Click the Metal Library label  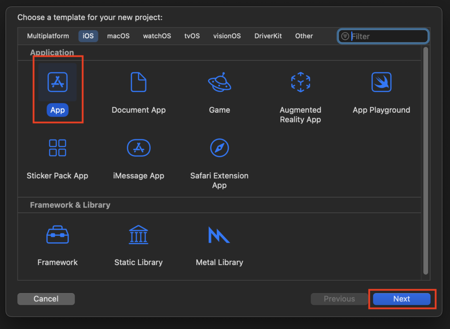(220, 262)
